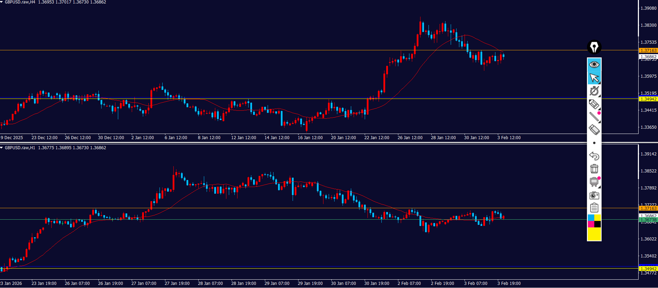Screen dimensions: 658x288
Task: Select the arrow cursor tool
Action: [594, 78]
